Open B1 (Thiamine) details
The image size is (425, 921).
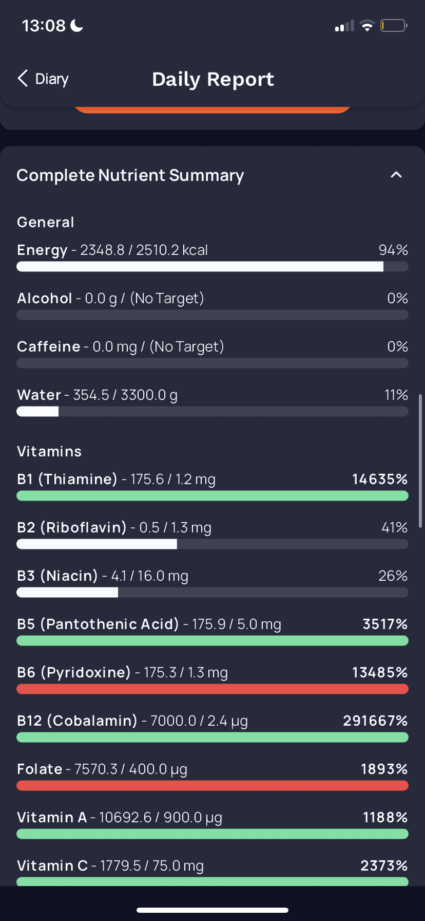[212, 486]
